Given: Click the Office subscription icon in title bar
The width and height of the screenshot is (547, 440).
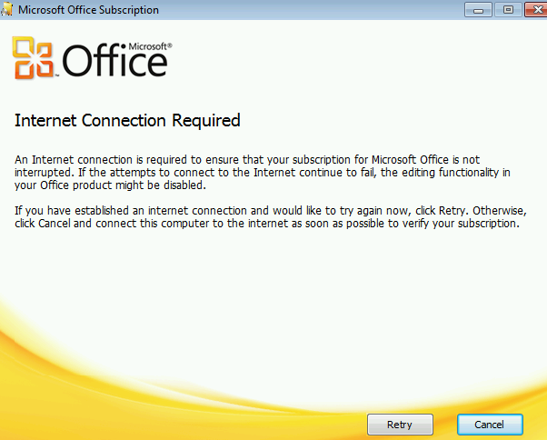Looking at the screenshot, I should tap(9, 10).
